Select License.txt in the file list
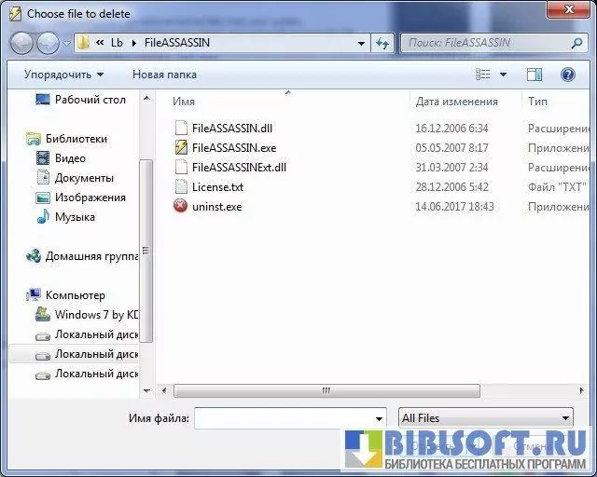Screen dimensions: 597x477 pos(217,186)
